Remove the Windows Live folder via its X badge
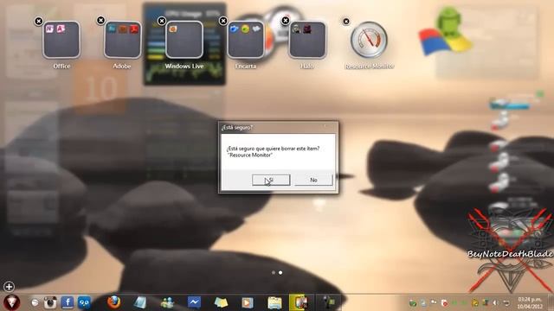The height and width of the screenshot is (311, 554). pyautogui.click(x=162, y=21)
